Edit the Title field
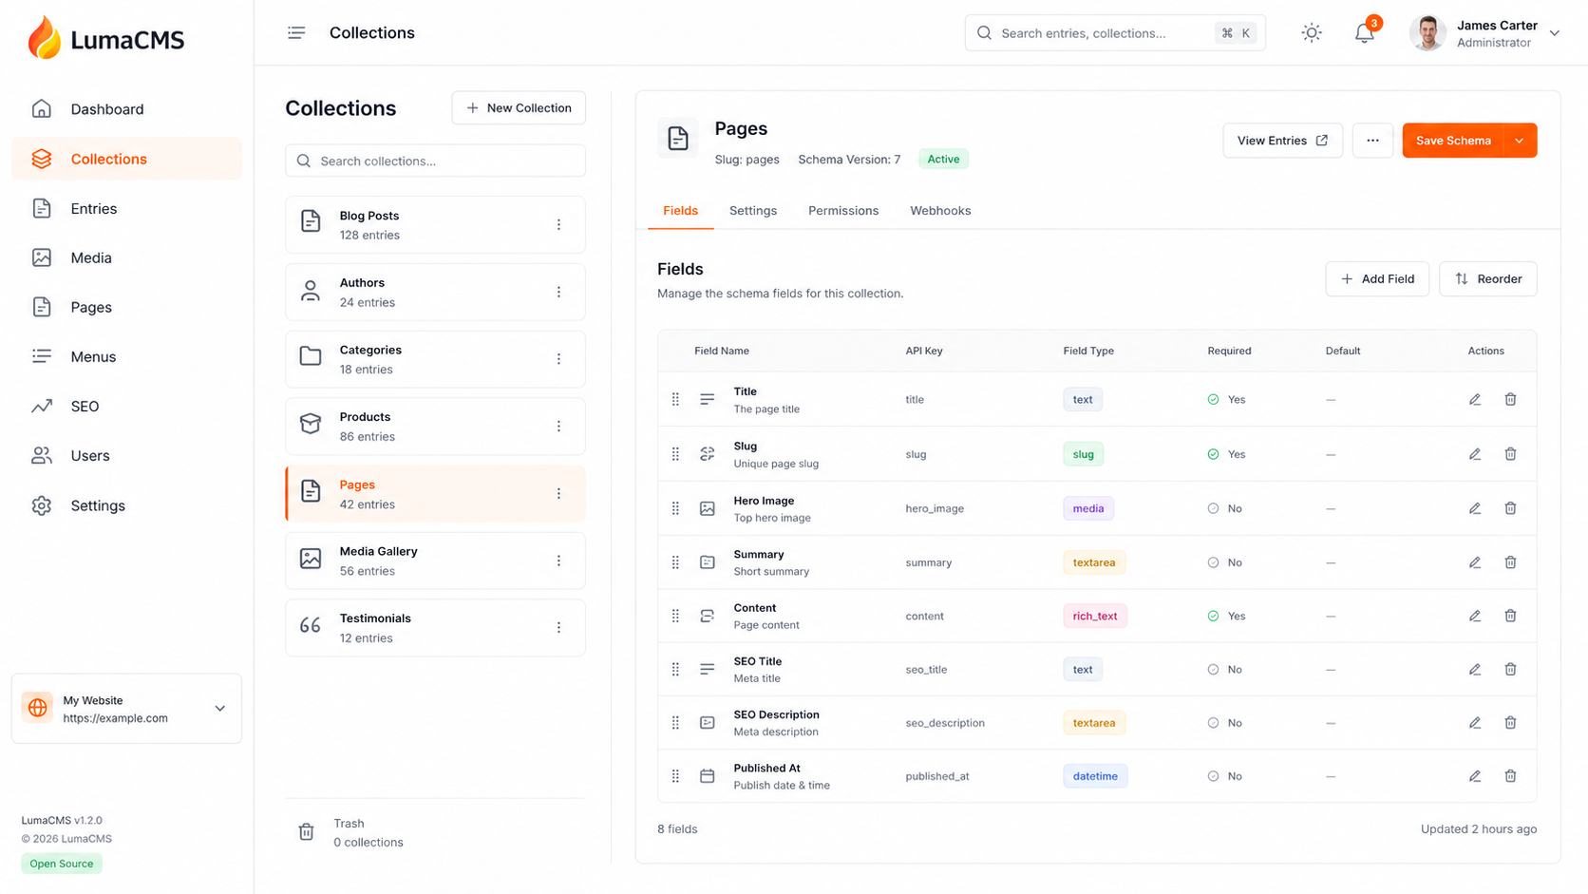Screen dimensions: 1588x894 [1475, 400]
